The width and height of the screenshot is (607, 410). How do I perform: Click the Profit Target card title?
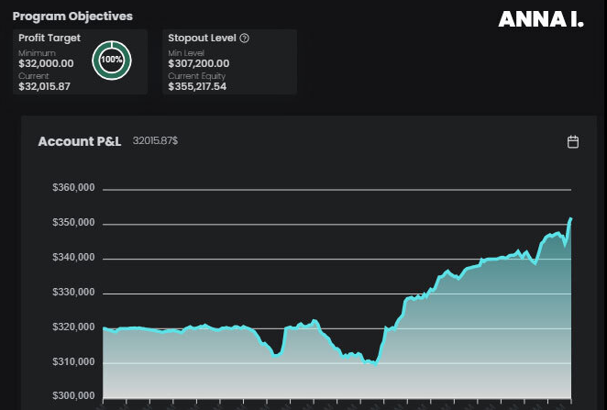click(x=50, y=39)
